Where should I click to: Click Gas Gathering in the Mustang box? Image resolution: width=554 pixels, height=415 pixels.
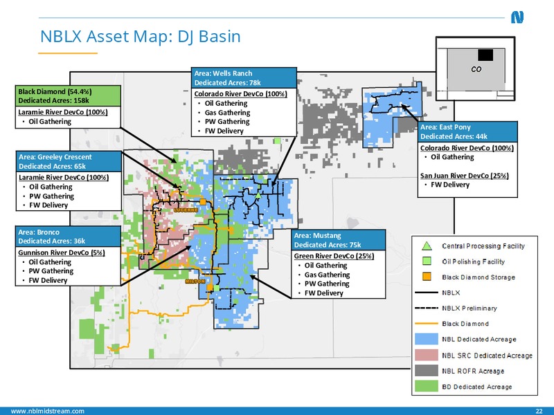(327, 275)
